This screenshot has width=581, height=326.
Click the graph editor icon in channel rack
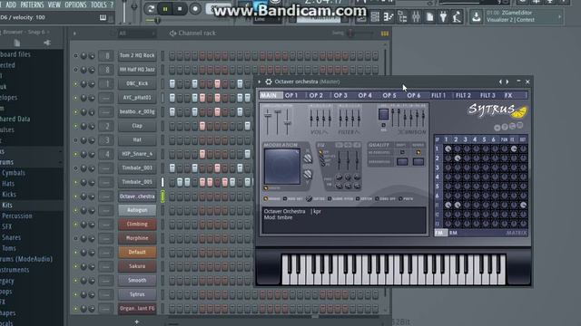point(385,34)
